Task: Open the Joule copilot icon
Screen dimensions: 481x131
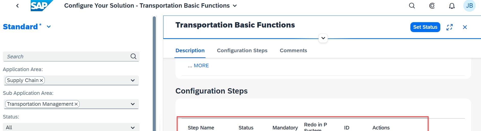Action: tap(432, 6)
